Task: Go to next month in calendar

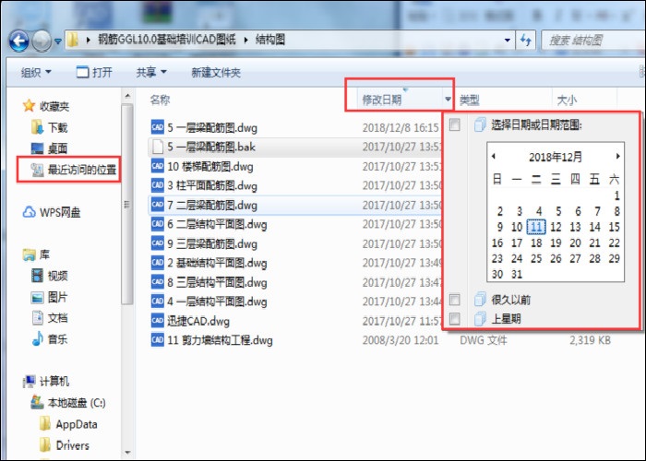Action: click(x=617, y=156)
